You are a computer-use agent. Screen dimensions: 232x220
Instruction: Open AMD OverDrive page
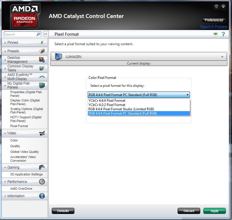pos(21,189)
